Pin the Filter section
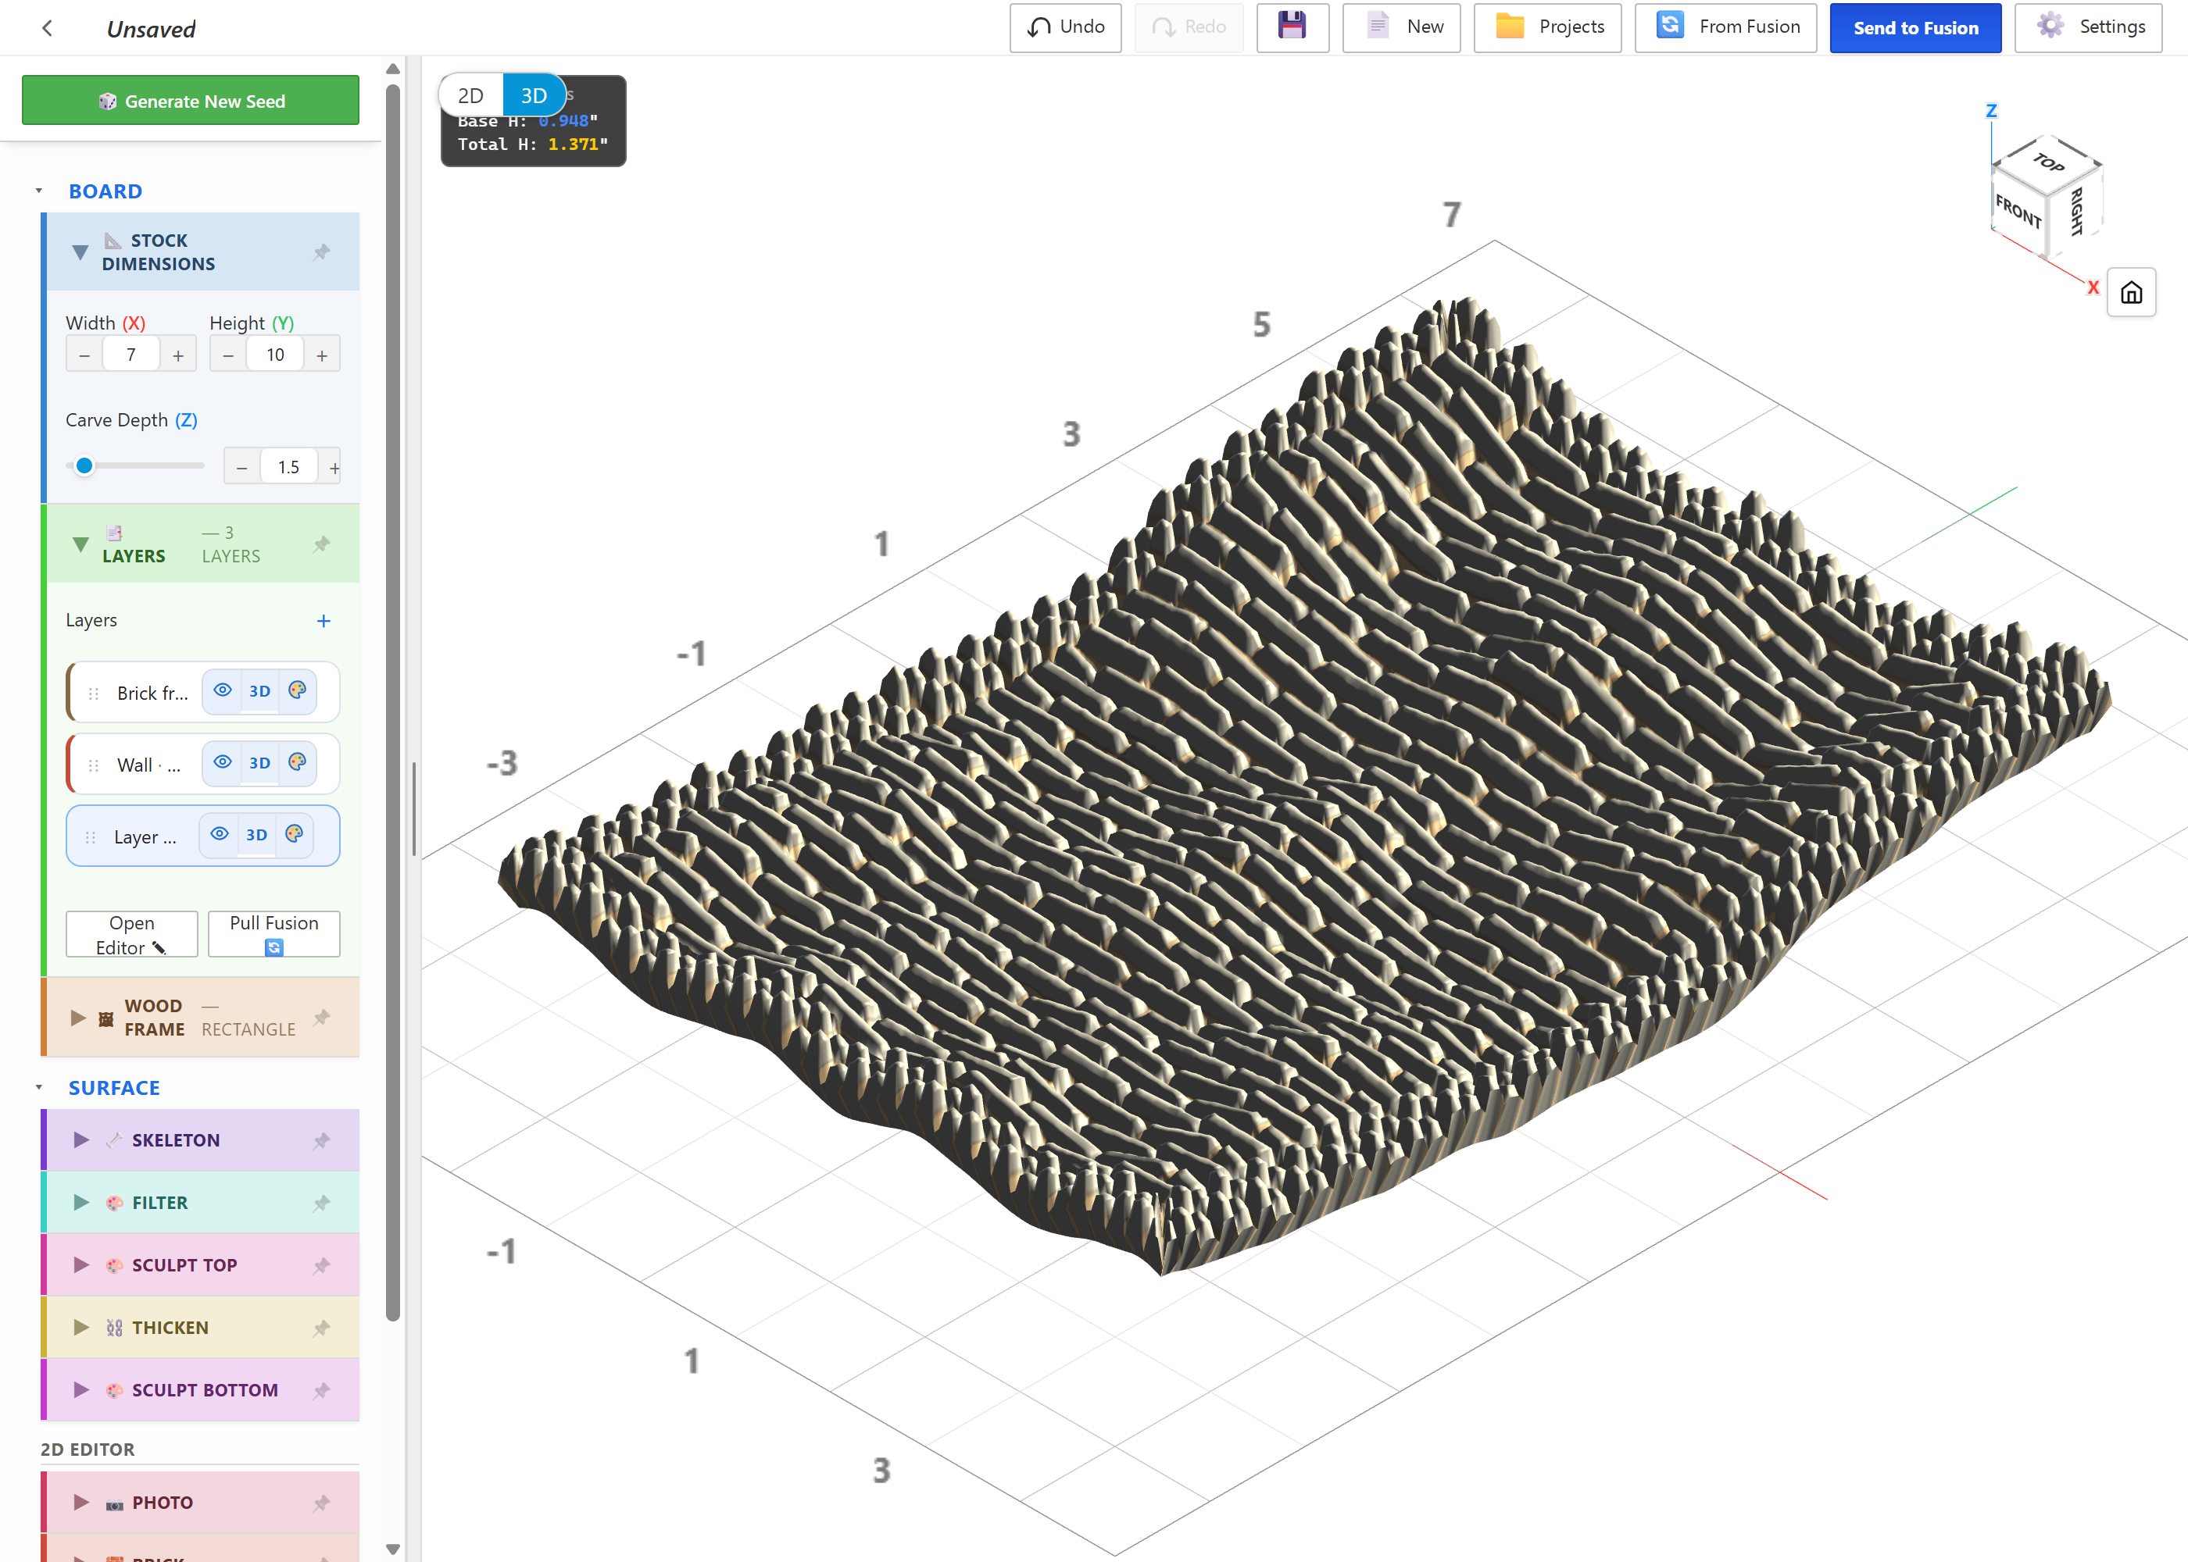 321,1204
